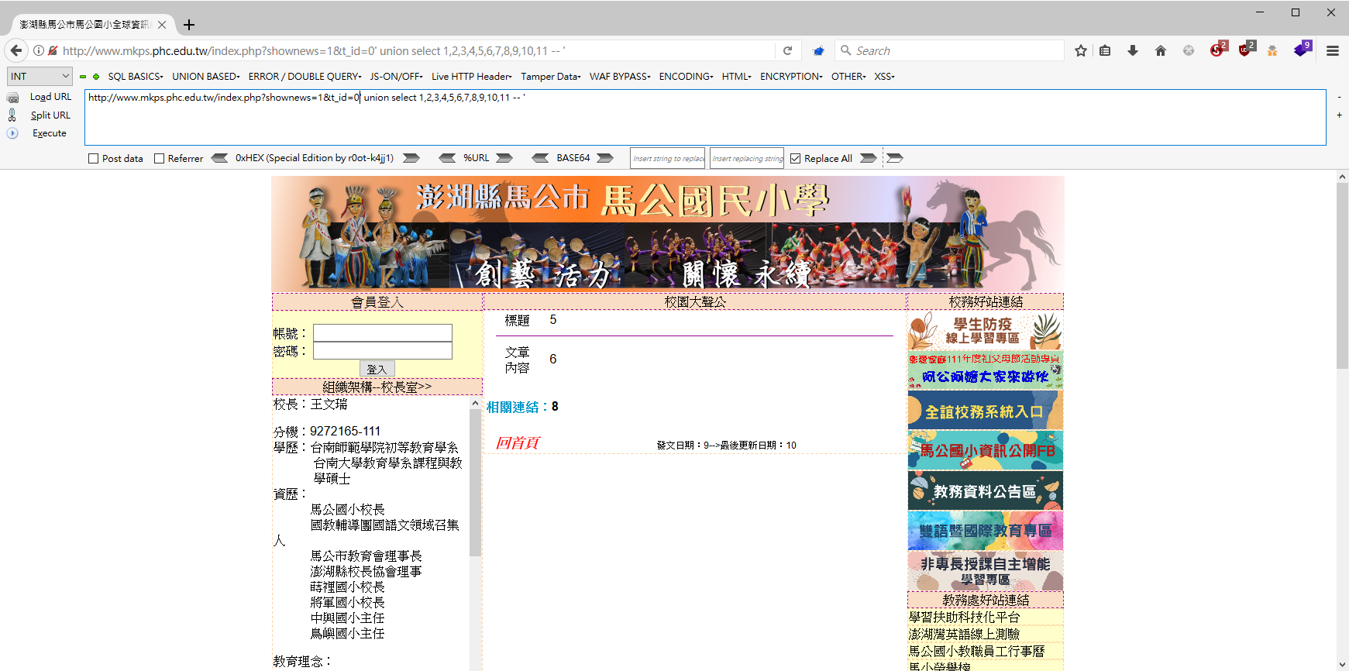Open the OTHER menu
The width and height of the screenshot is (1349, 671).
point(849,77)
